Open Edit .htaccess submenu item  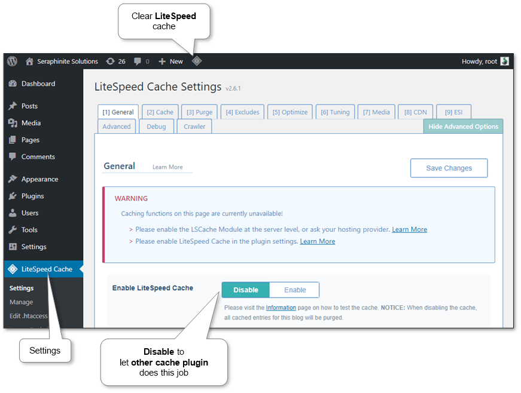[x=29, y=316]
